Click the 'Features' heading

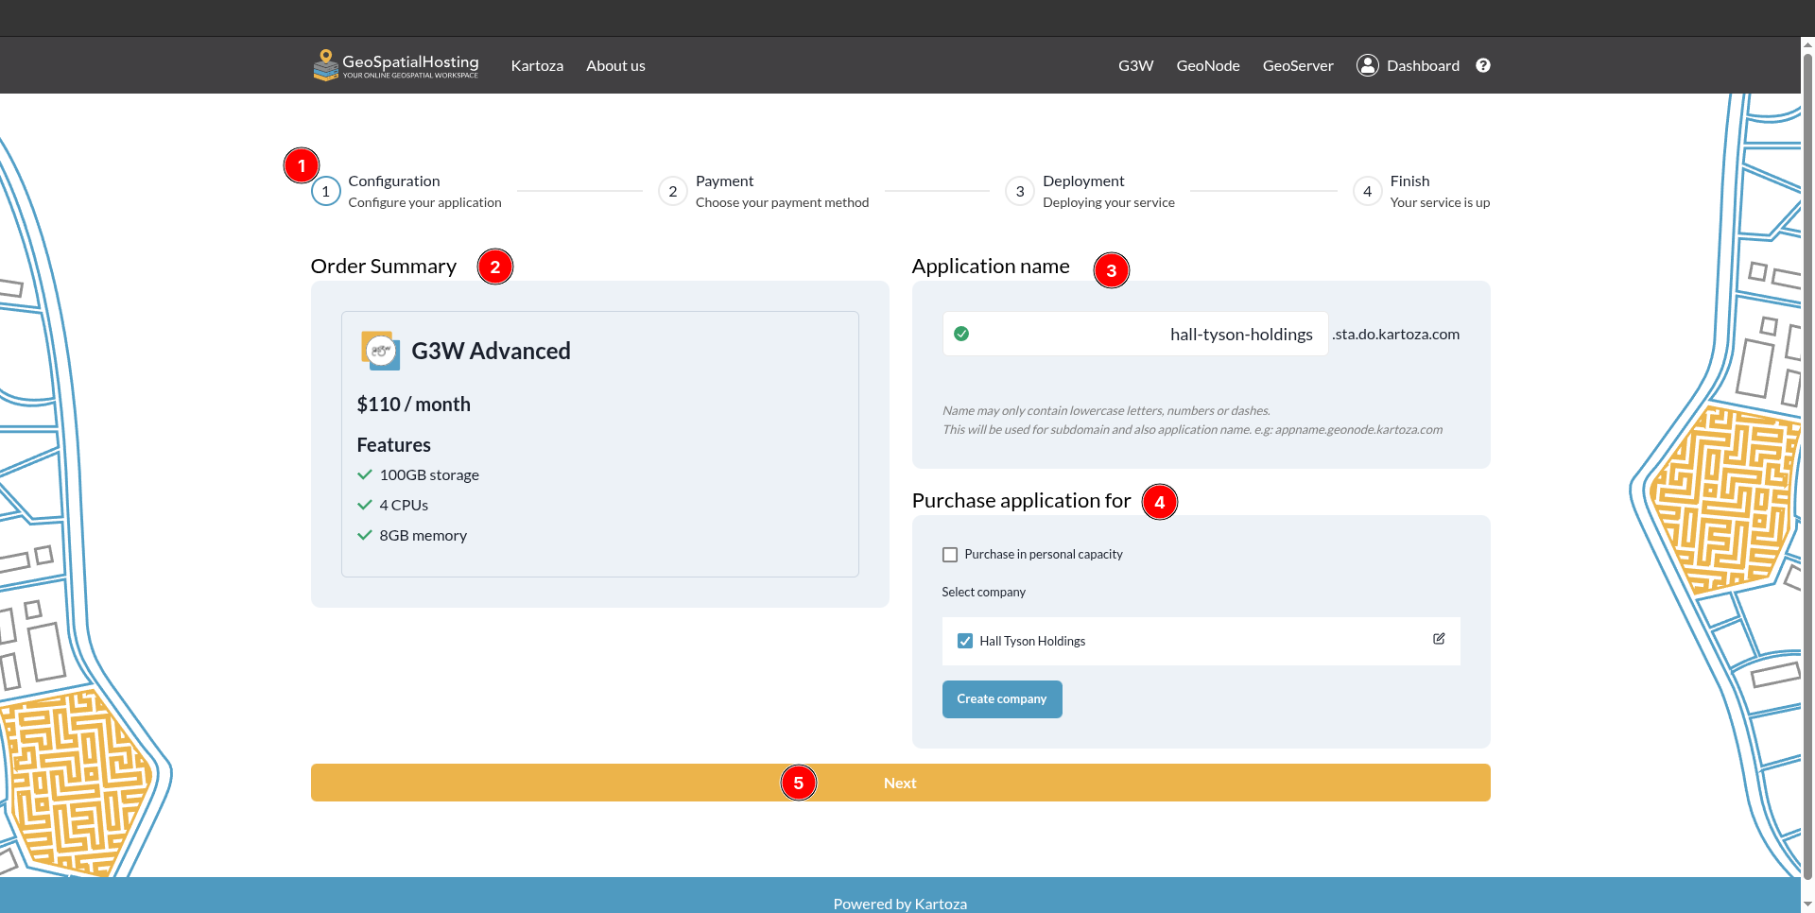(393, 445)
